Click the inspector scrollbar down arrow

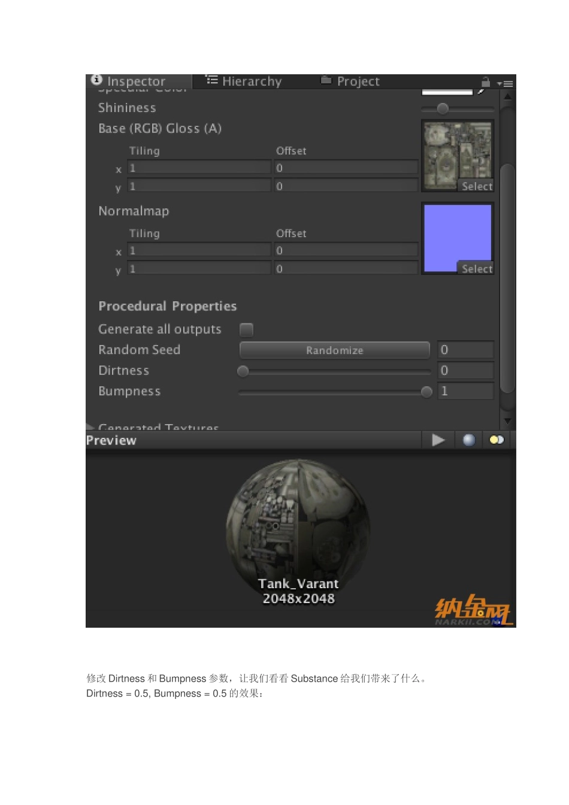pos(507,421)
